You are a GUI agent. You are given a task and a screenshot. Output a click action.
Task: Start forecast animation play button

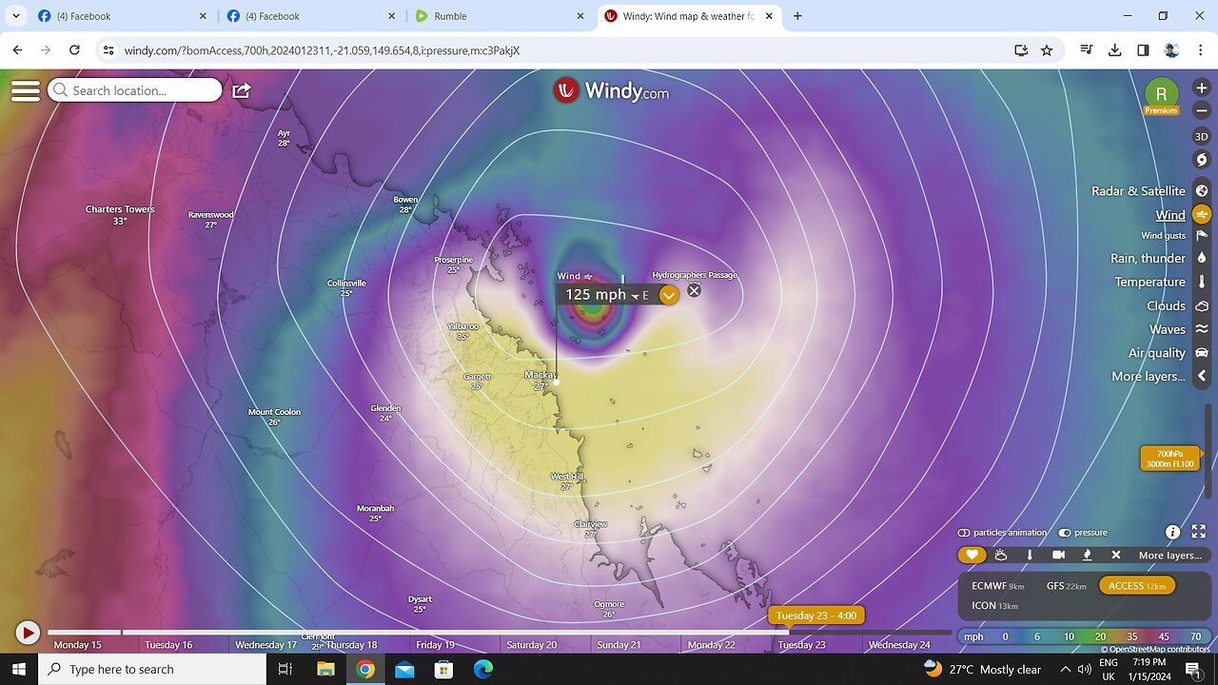28,632
